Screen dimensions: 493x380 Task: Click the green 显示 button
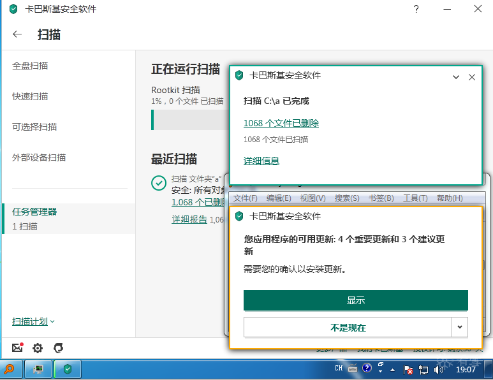(356, 300)
